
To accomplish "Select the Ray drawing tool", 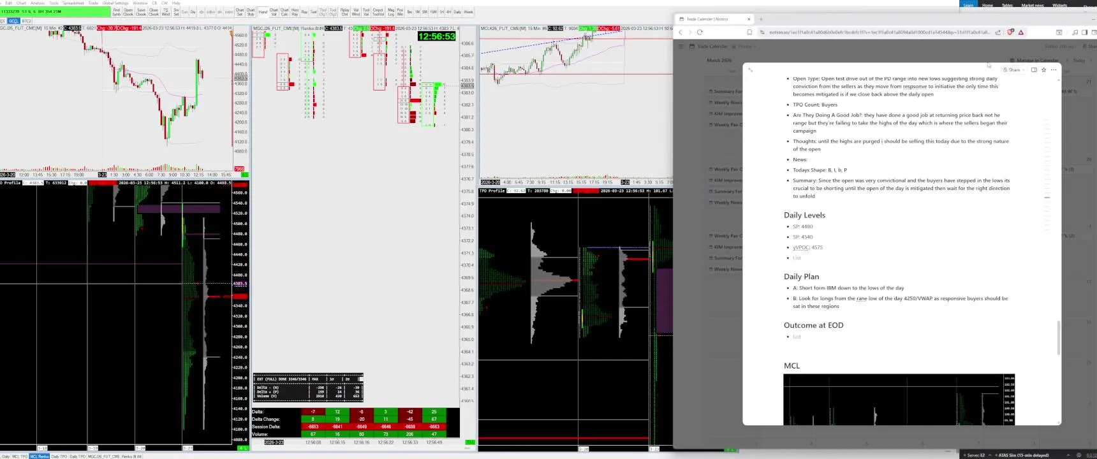I will 304,12.
